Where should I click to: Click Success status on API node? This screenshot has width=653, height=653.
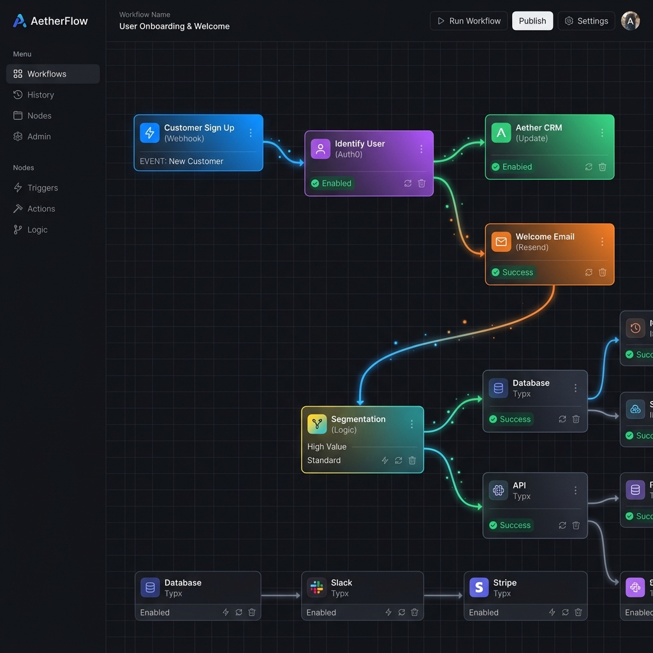511,525
